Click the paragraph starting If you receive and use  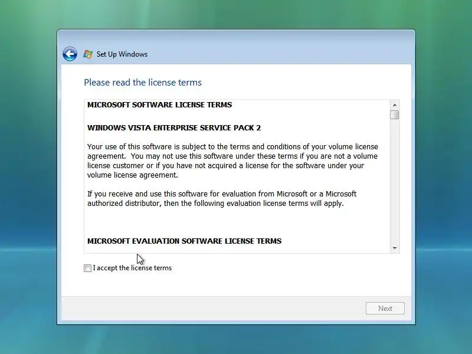222,198
